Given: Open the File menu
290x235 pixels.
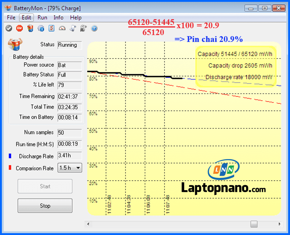Looking at the screenshot, I should pos(11,17).
